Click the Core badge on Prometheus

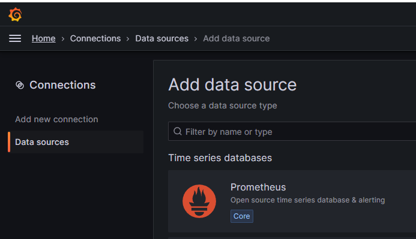(x=242, y=216)
